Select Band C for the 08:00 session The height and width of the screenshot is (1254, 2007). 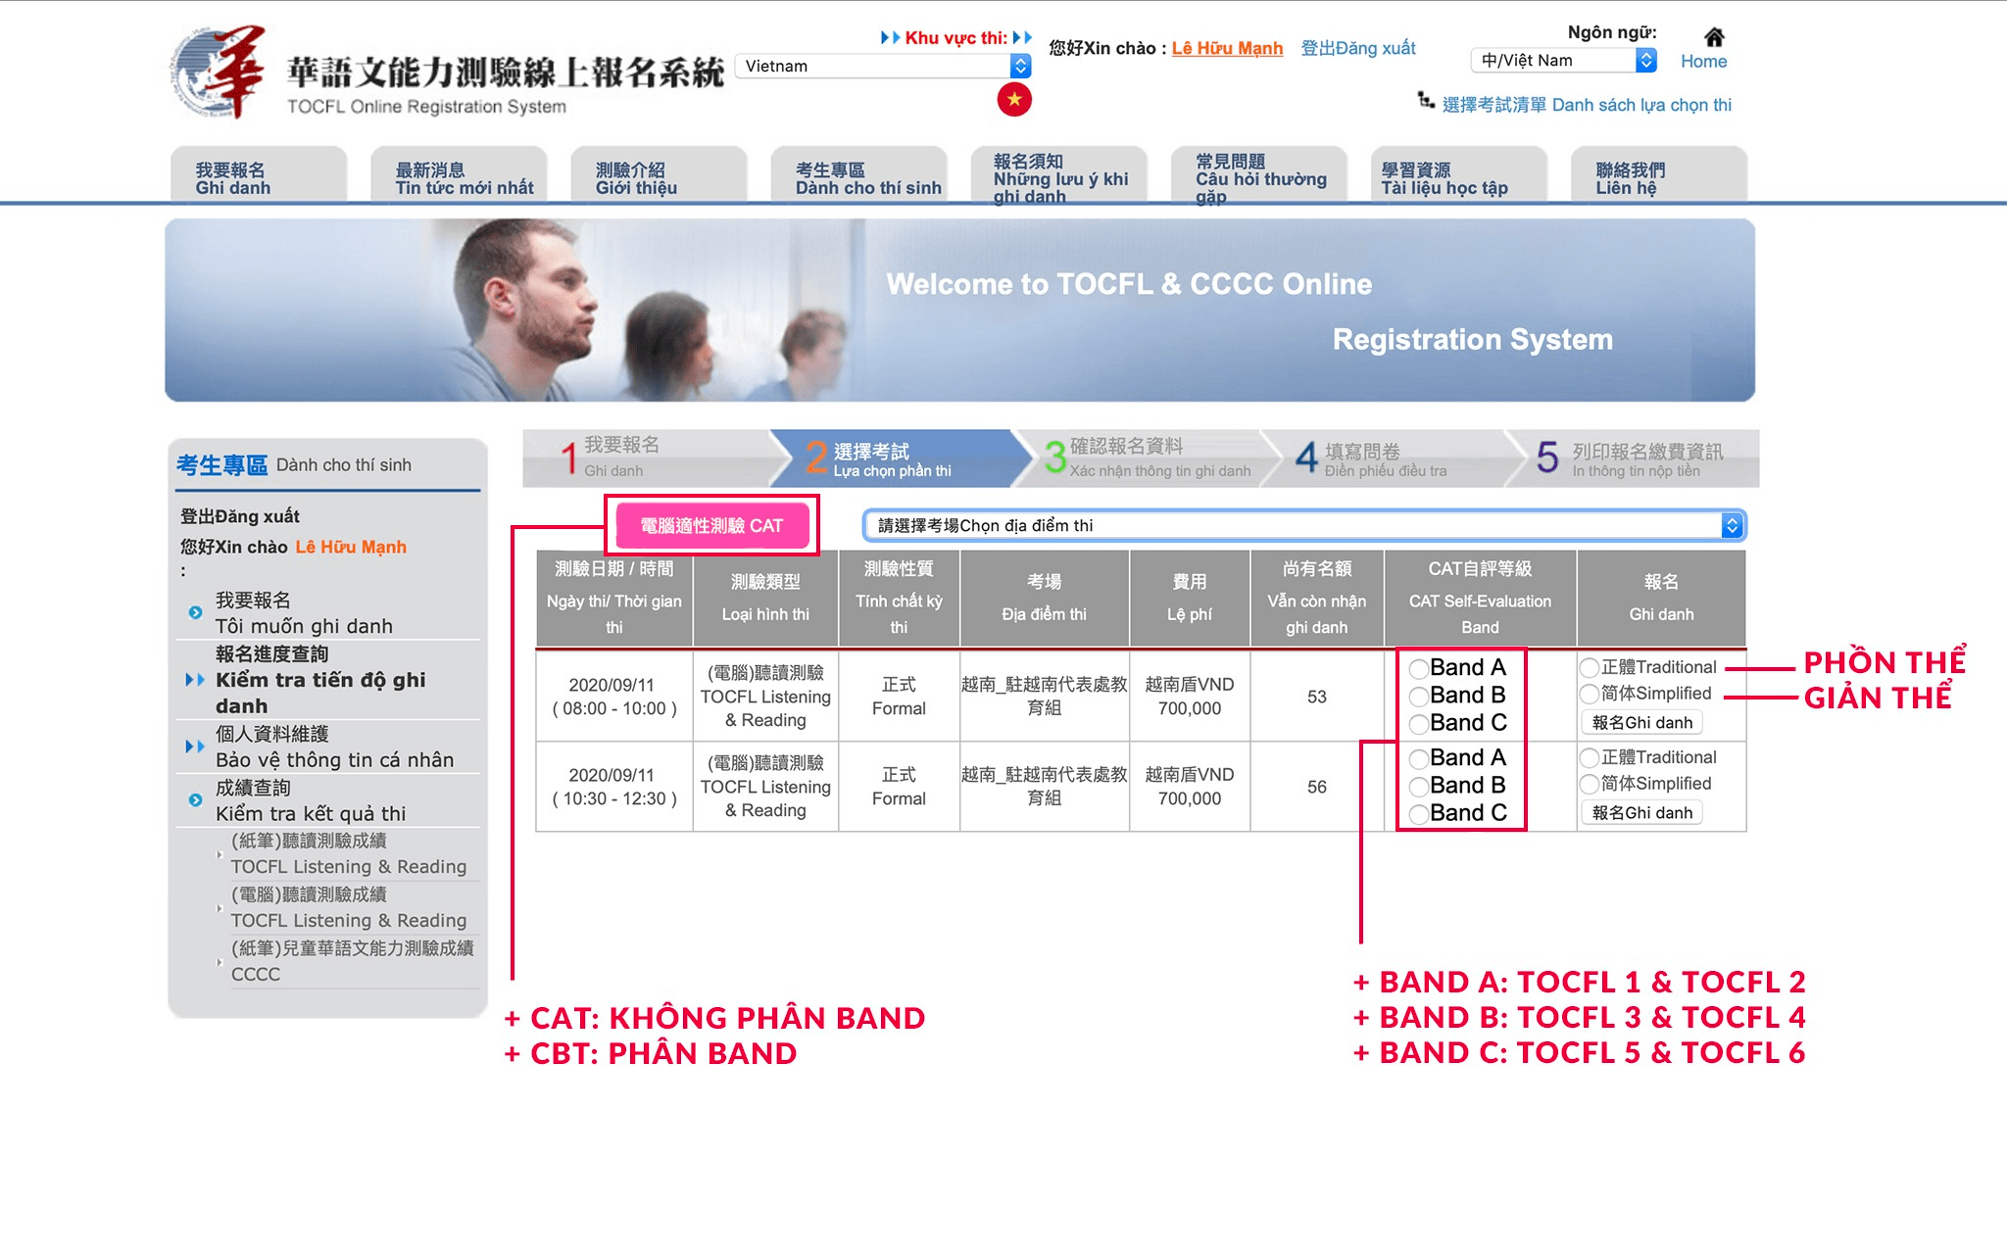pyautogui.click(x=1418, y=724)
